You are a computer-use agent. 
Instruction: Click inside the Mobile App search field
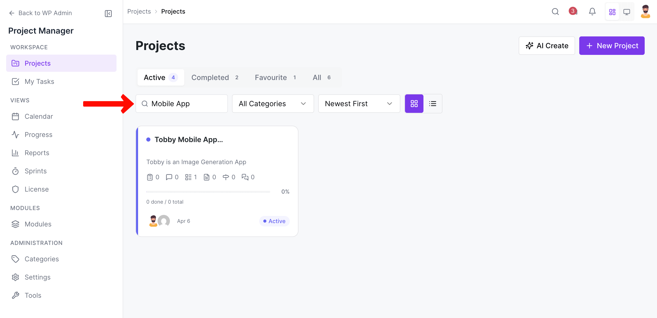tap(181, 103)
